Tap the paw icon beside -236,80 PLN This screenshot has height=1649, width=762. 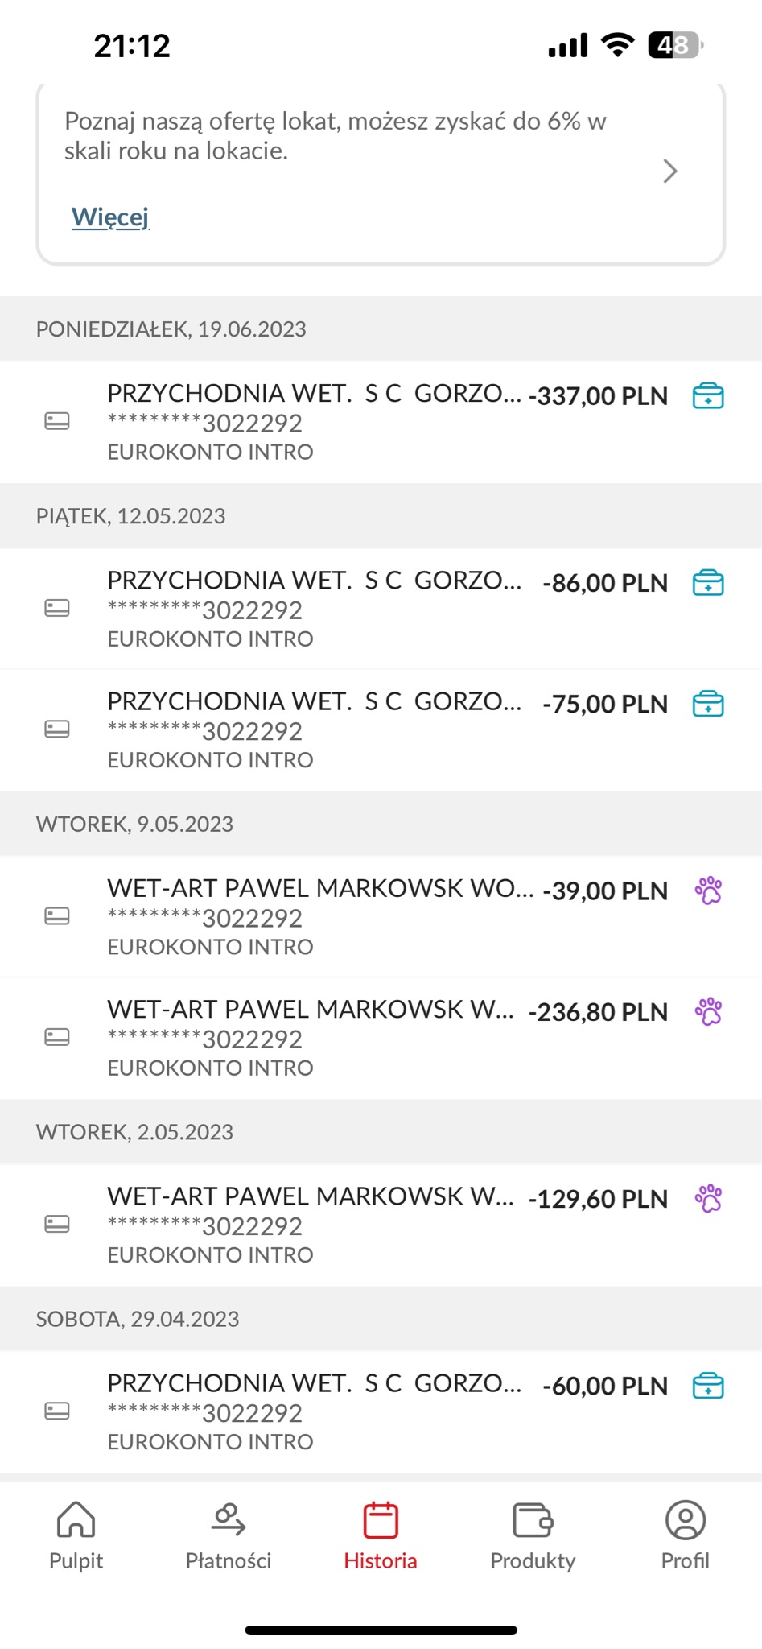[x=708, y=1011]
